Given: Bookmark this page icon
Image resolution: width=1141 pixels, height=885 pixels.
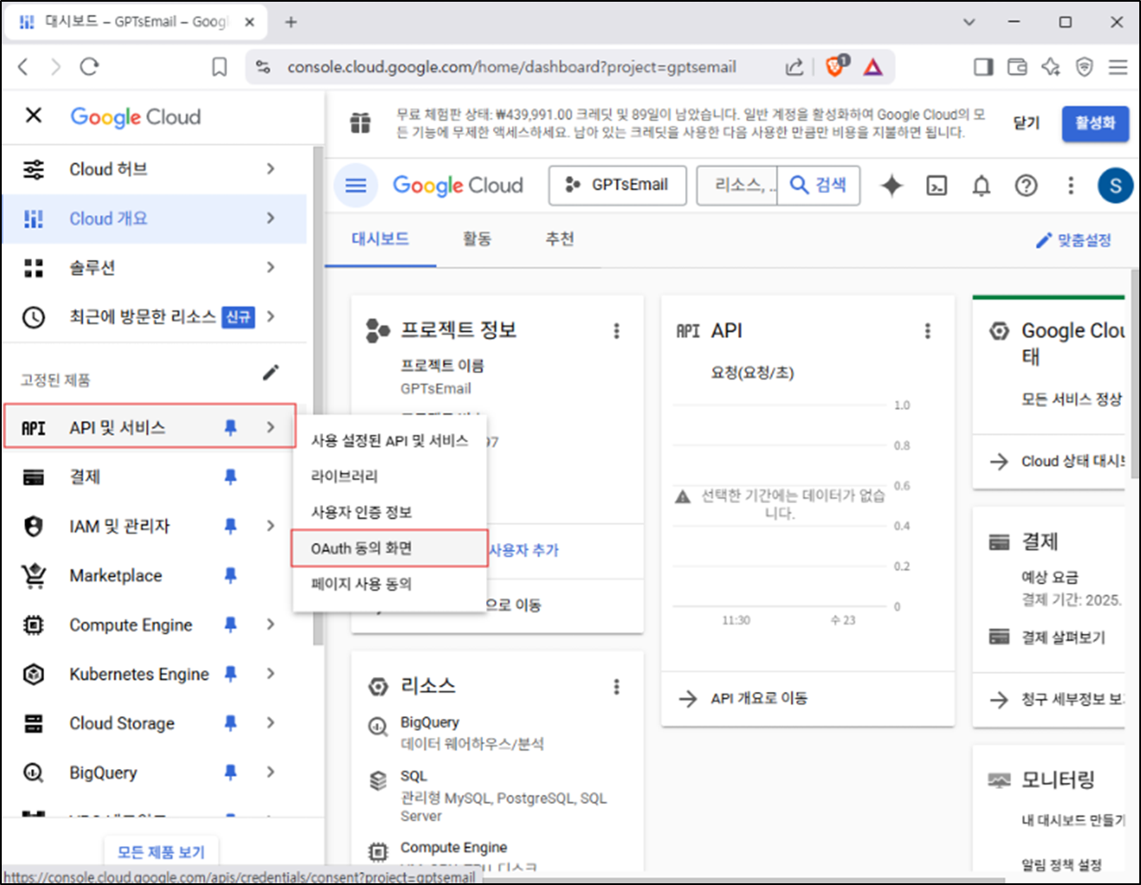Looking at the screenshot, I should [219, 67].
